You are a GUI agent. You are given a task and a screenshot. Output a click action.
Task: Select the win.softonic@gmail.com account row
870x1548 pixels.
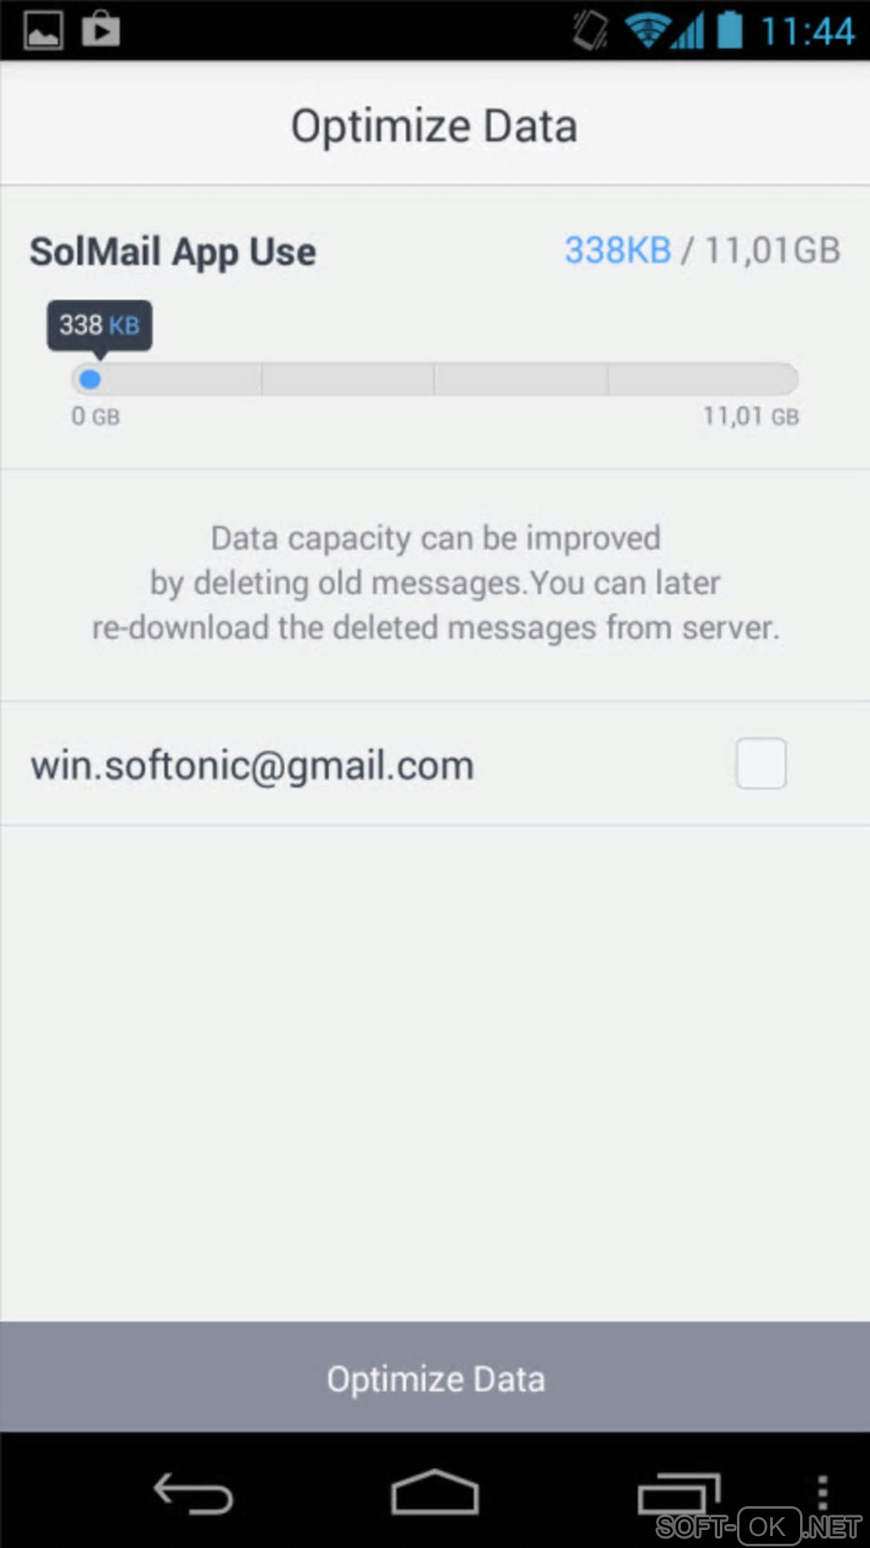435,763
